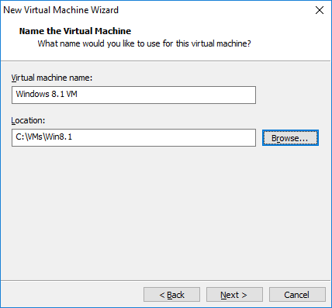
Task: Cancel the New Virtual Machine Wizard
Action: click(297, 295)
